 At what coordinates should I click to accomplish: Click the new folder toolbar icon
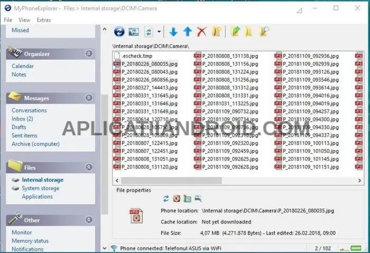[x=216, y=32]
